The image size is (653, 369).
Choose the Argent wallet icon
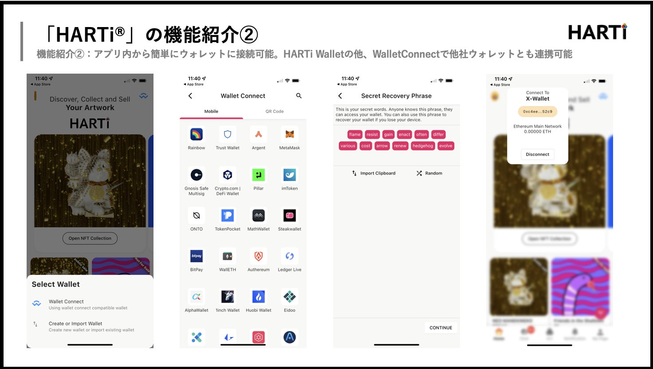coord(259,134)
